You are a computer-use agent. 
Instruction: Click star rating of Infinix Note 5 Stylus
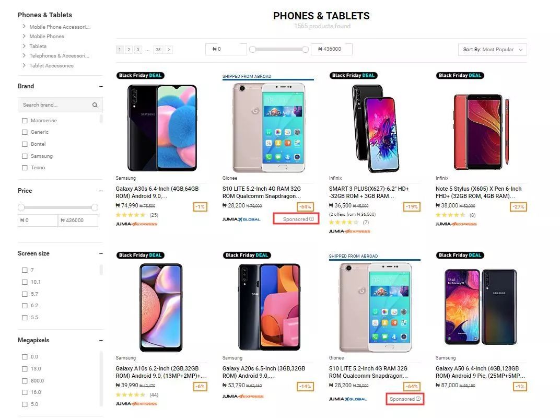point(450,215)
